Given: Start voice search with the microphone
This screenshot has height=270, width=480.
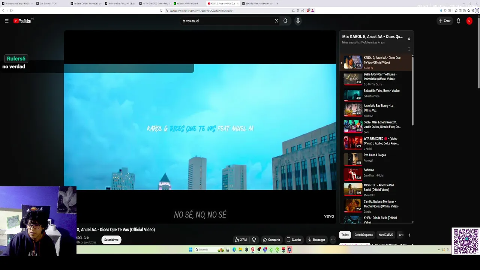Looking at the screenshot, I should pyautogui.click(x=298, y=21).
